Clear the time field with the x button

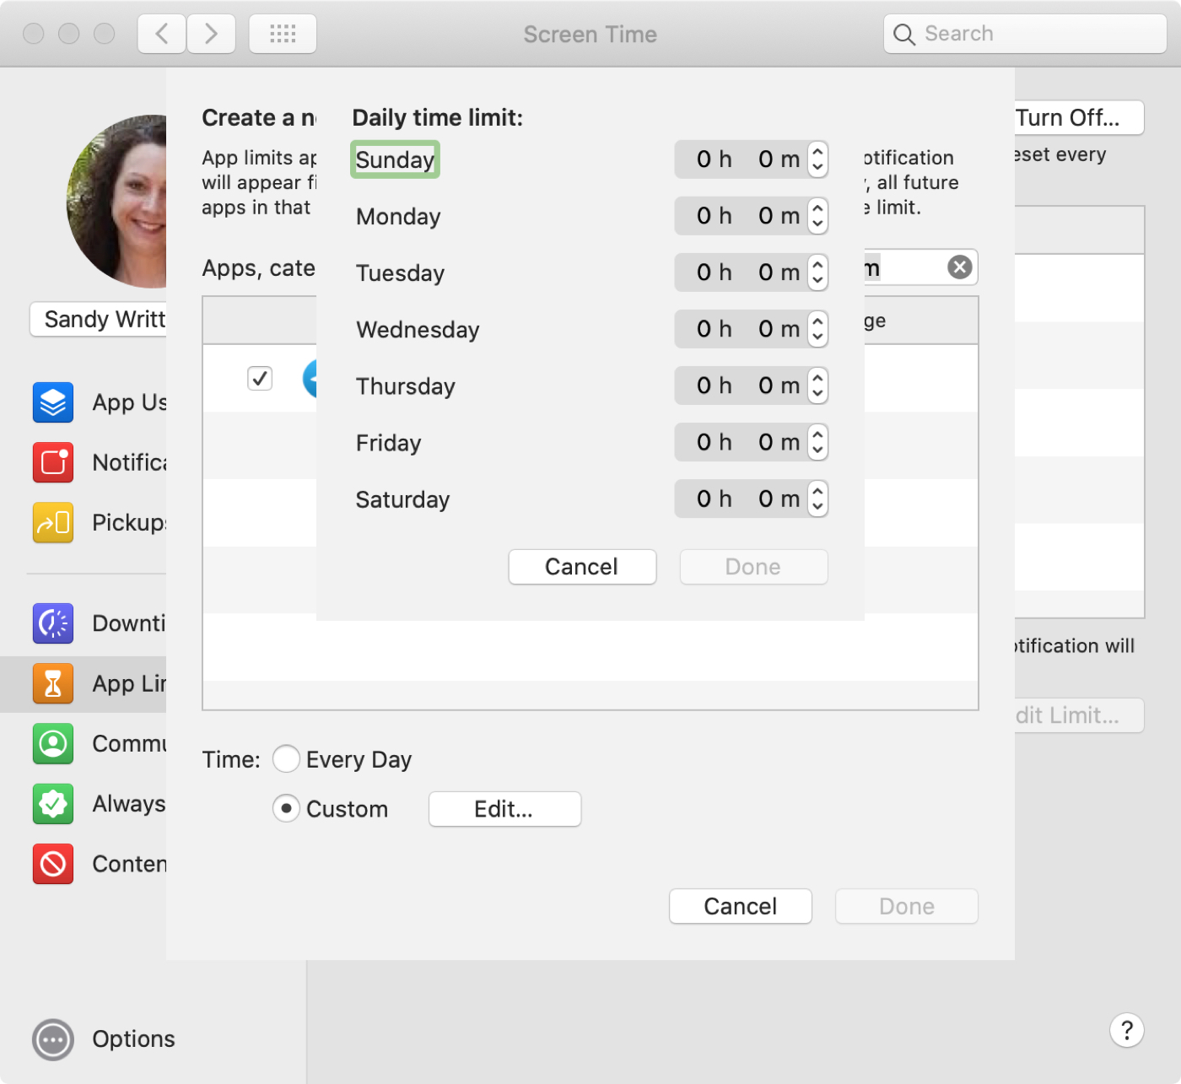click(958, 267)
